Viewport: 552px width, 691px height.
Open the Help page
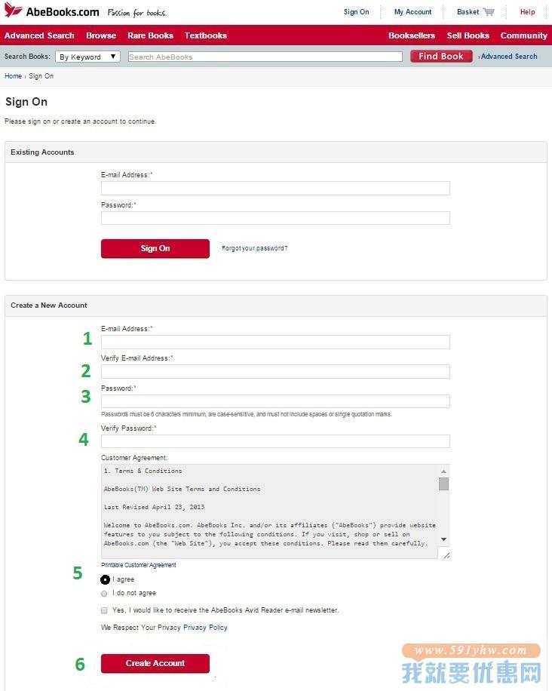tap(527, 12)
